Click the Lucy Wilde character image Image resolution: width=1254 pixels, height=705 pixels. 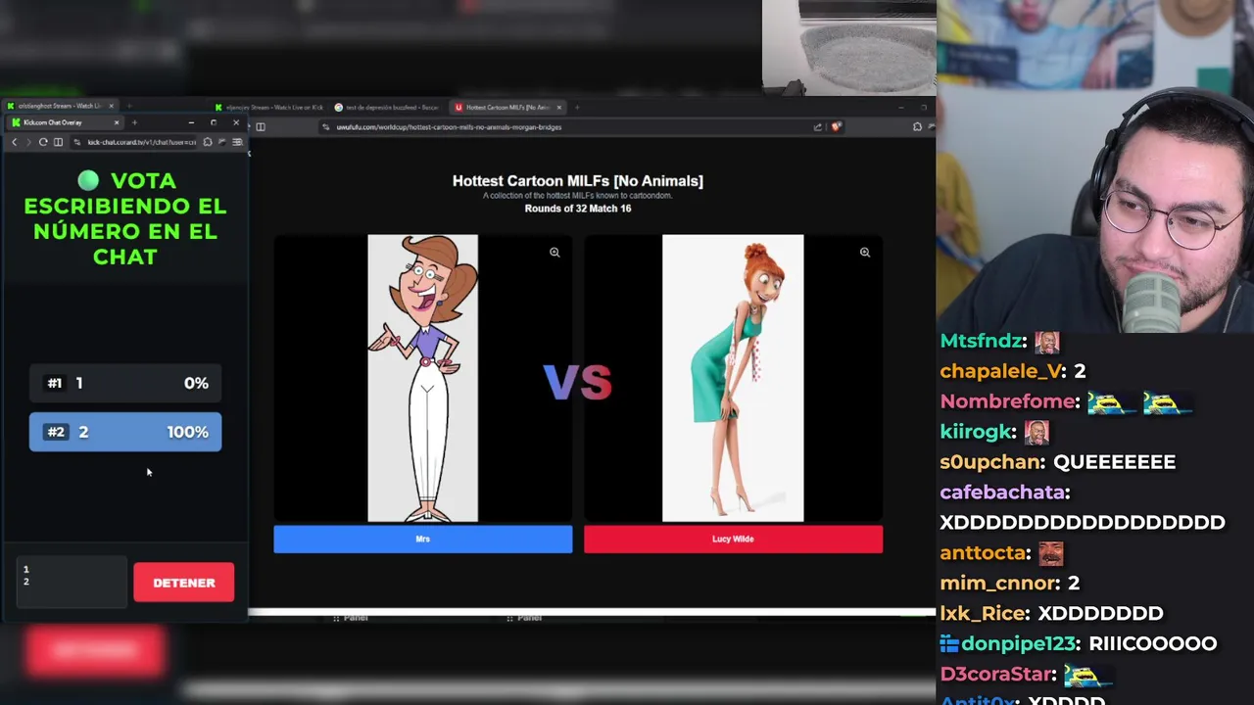tap(733, 378)
